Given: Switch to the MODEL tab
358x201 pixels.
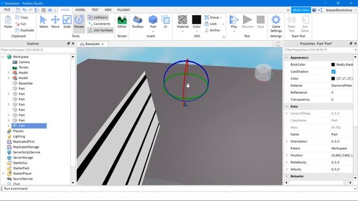Looking at the screenshot, I should [x=81, y=10].
